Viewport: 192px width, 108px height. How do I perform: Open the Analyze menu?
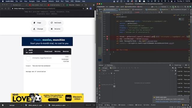click(x=44, y=1)
